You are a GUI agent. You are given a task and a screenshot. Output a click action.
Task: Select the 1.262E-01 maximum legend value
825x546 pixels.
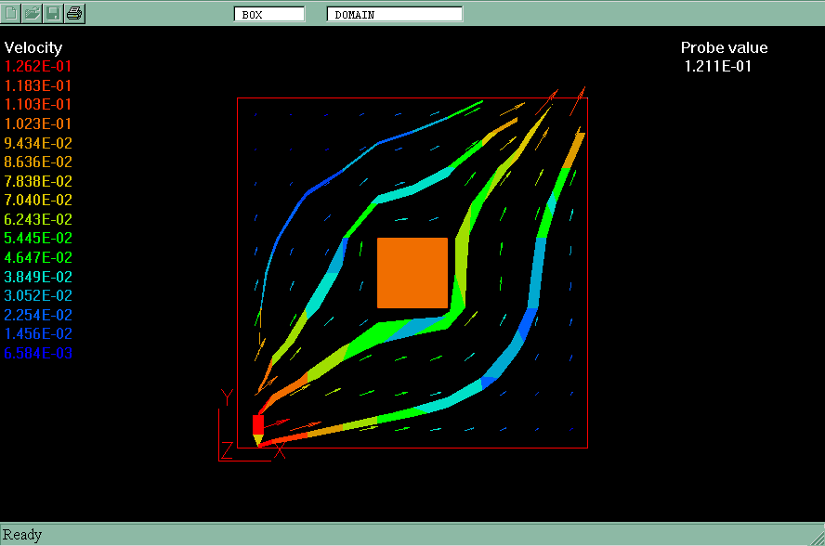pyautogui.click(x=38, y=66)
